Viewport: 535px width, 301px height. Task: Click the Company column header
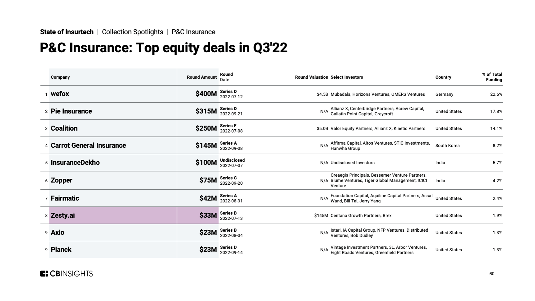click(x=60, y=77)
